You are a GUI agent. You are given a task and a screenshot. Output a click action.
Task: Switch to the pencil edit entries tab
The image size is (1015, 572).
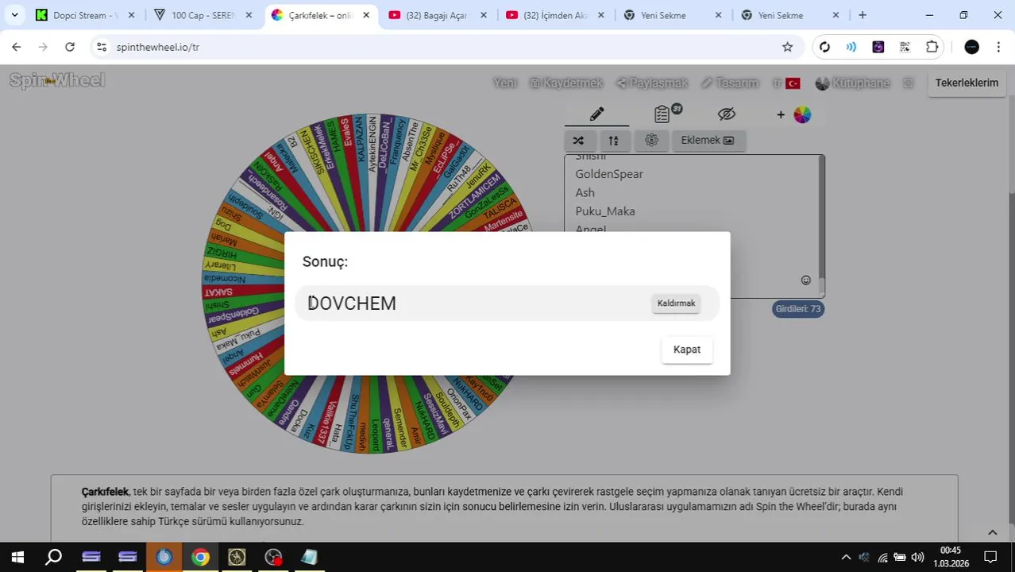[597, 114]
